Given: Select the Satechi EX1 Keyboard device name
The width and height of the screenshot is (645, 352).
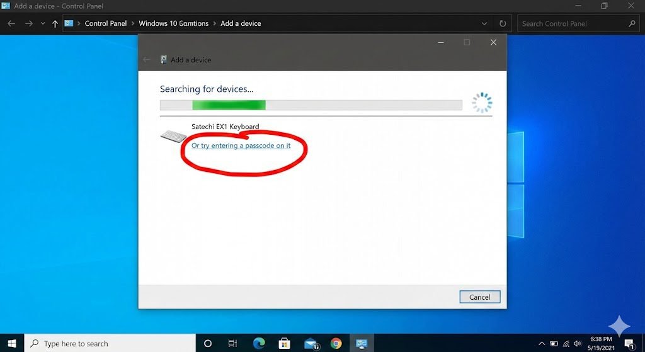Looking at the screenshot, I should click(225, 127).
